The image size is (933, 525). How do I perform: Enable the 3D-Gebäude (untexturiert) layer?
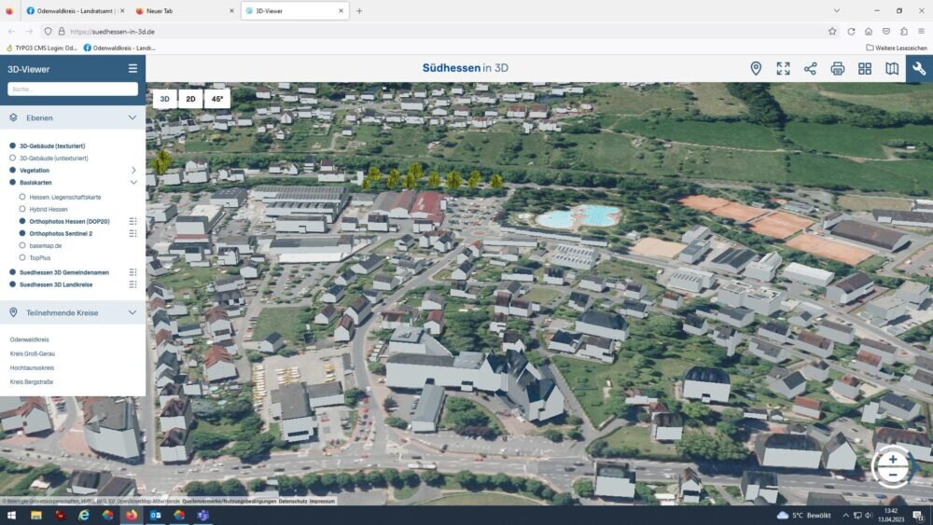pos(13,158)
